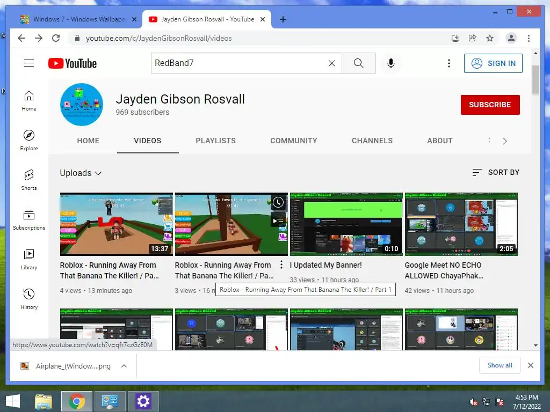Open options arrow for Airplane download
Image resolution: width=550 pixels, height=412 pixels.
click(124, 366)
